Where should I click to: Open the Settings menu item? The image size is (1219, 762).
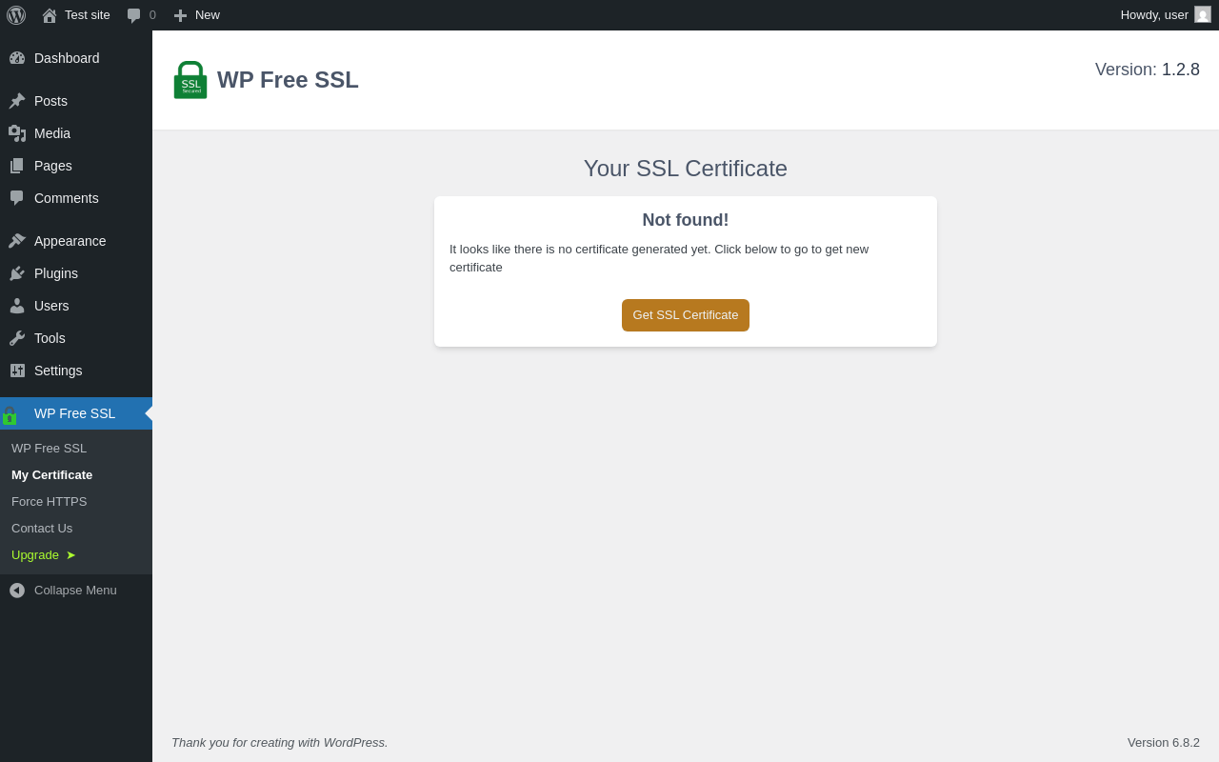pos(76,371)
